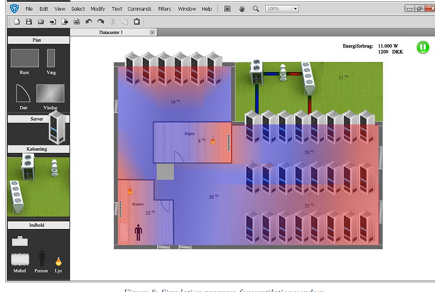Open the File menu
Viewport: 435px width, 292px height.
point(29,9)
